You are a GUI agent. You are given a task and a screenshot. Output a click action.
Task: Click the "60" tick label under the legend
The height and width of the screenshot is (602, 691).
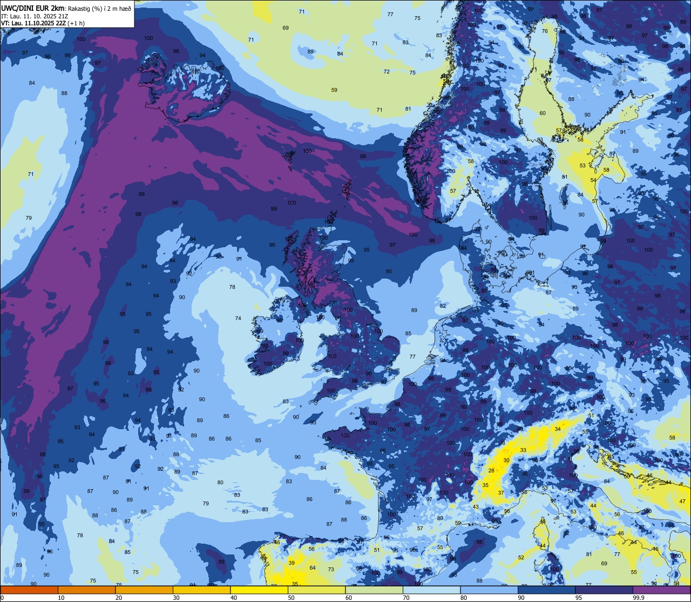coord(349,598)
